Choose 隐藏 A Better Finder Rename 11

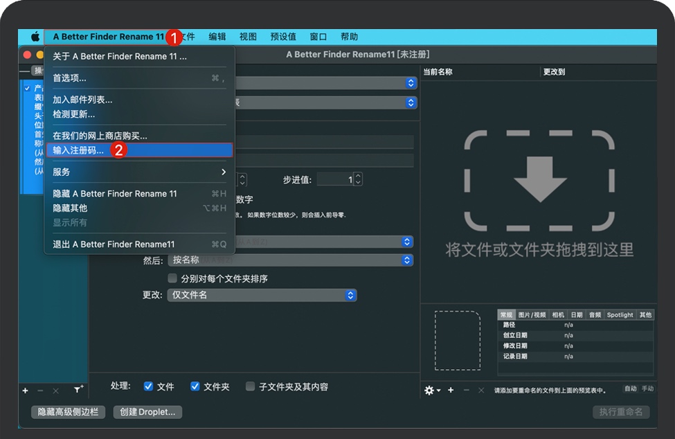click(139, 193)
